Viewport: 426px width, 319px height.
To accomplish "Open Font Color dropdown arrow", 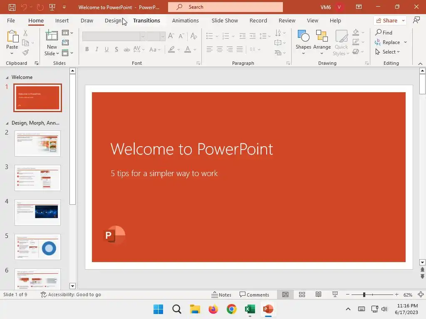I will [x=195, y=50].
